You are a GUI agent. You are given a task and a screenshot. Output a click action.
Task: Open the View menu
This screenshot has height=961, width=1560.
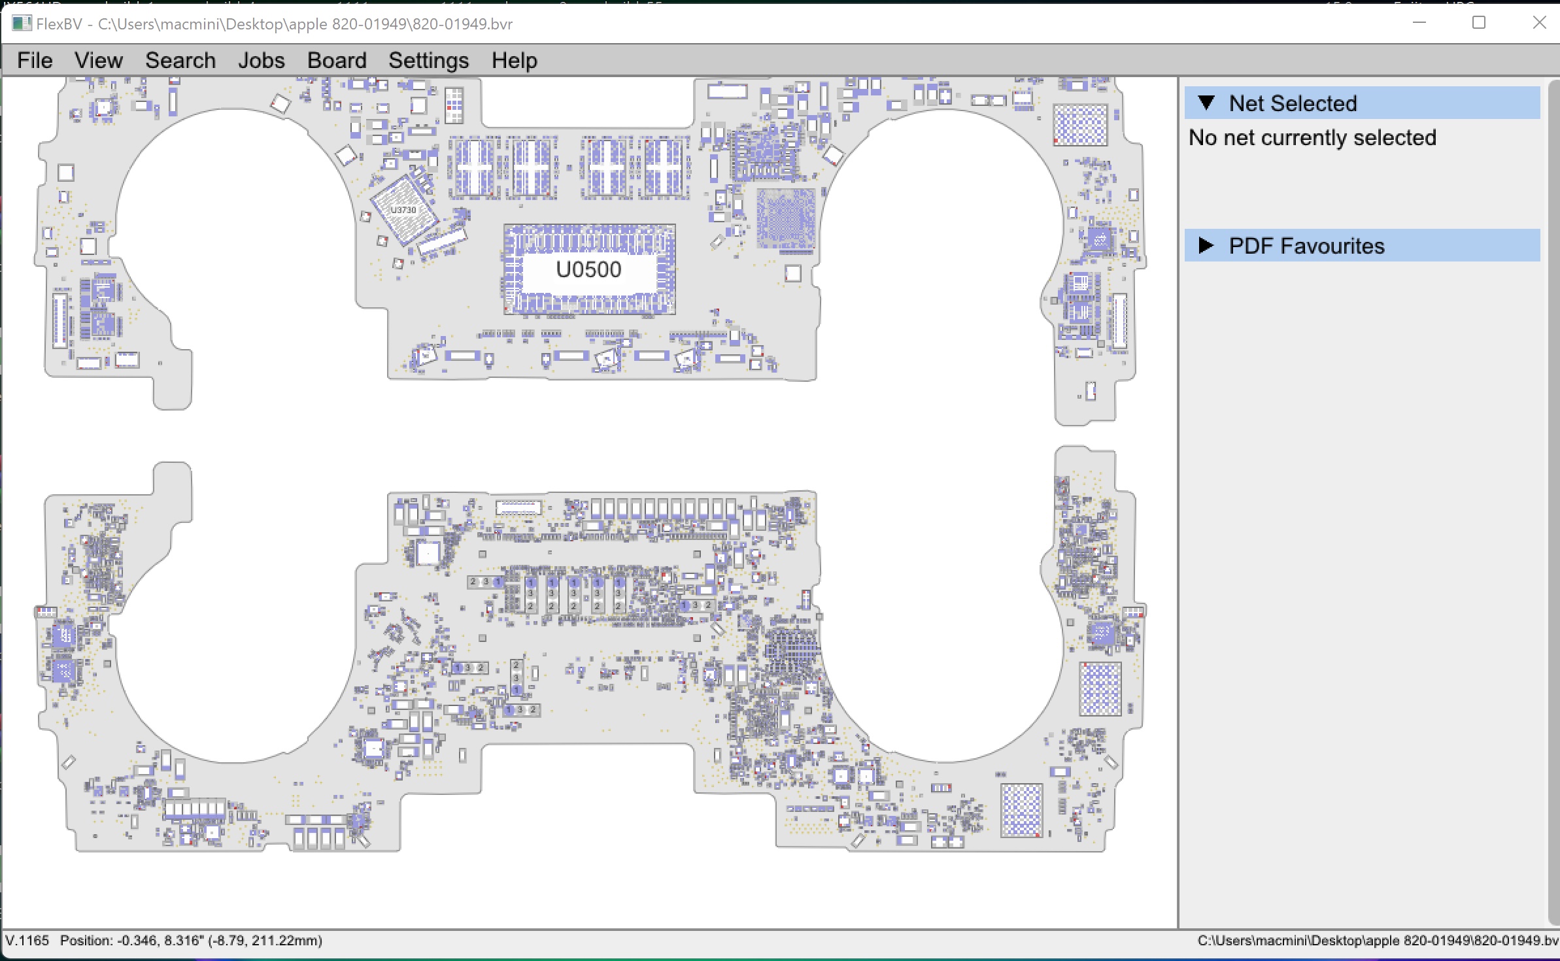pyautogui.click(x=99, y=60)
